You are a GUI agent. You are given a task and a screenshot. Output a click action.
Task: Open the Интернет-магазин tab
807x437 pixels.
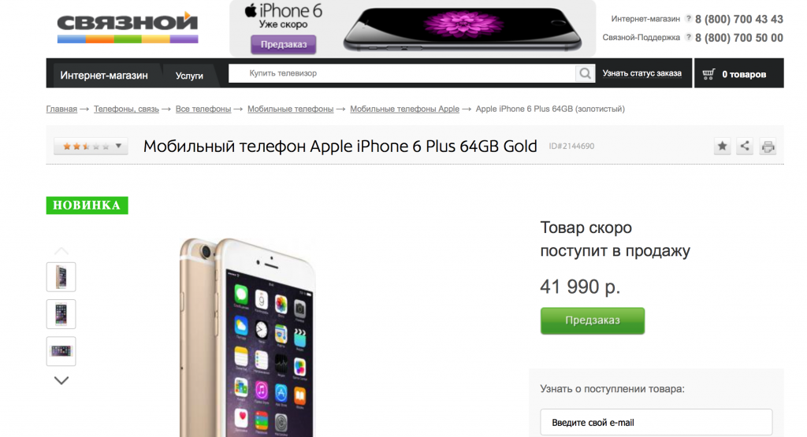tap(104, 75)
